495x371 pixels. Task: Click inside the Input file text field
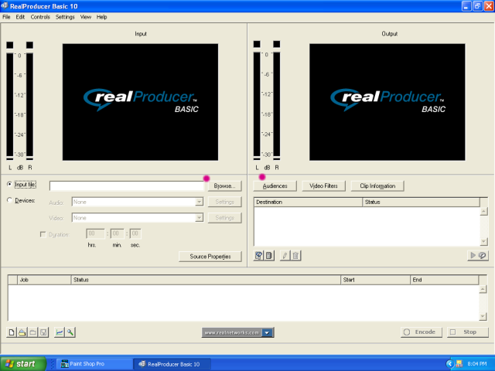click(x=127, y=185)
